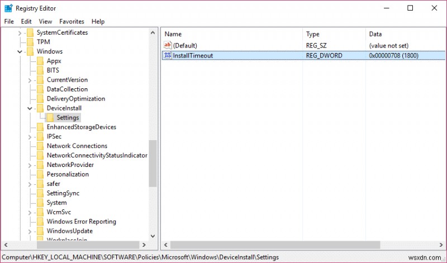The image size is (447, 263).
Task: Sort values by the Name column header
Action: [x=232, y=34]
